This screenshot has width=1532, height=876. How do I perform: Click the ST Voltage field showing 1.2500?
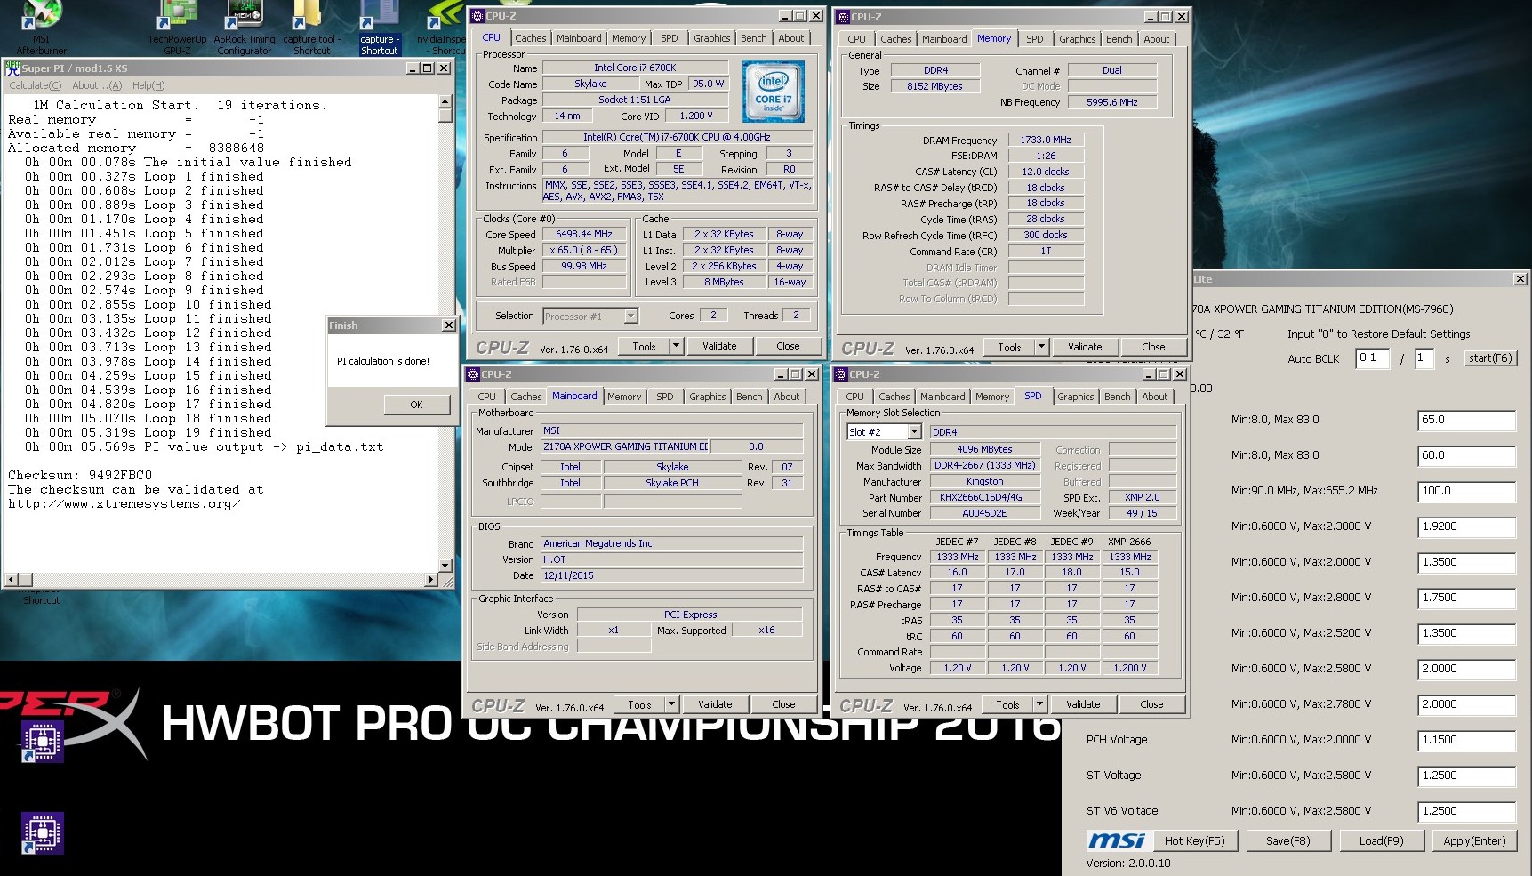(x=1466, y=776)
